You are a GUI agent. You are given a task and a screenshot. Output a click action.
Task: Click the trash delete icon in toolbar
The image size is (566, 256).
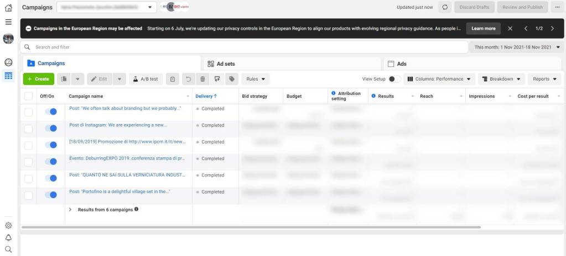[202, 79]
